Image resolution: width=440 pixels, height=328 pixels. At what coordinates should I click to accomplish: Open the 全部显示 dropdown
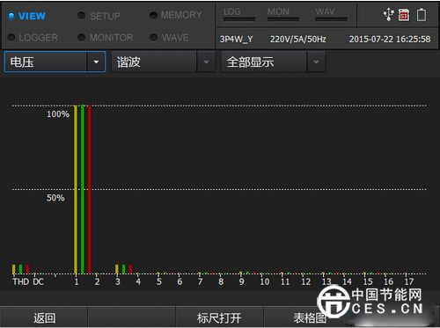273,62
